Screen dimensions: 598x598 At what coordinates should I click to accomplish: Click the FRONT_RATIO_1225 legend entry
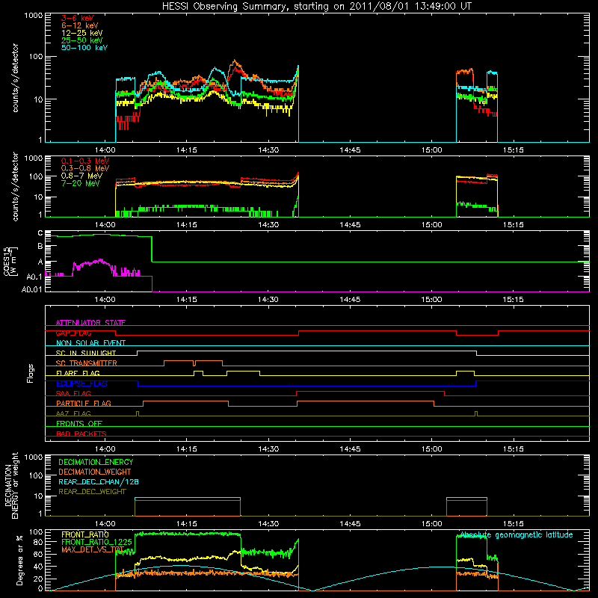(x=96, y=542)
